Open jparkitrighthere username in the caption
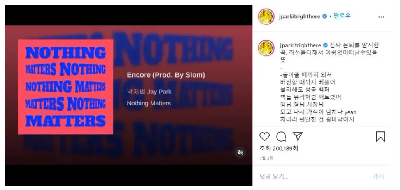 301,45
